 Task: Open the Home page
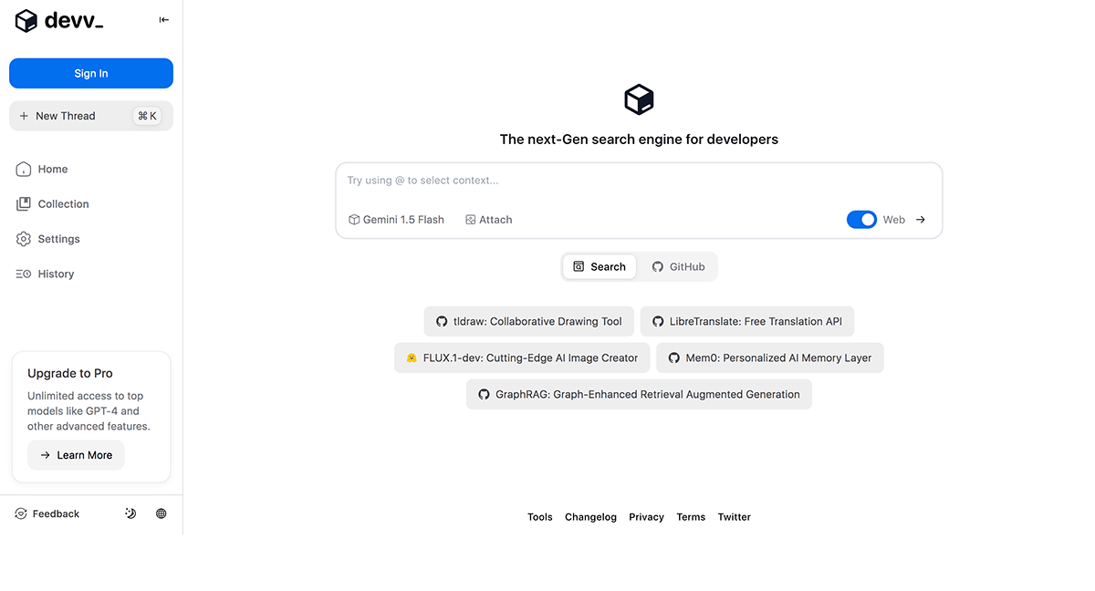click(x=42, y=169)
